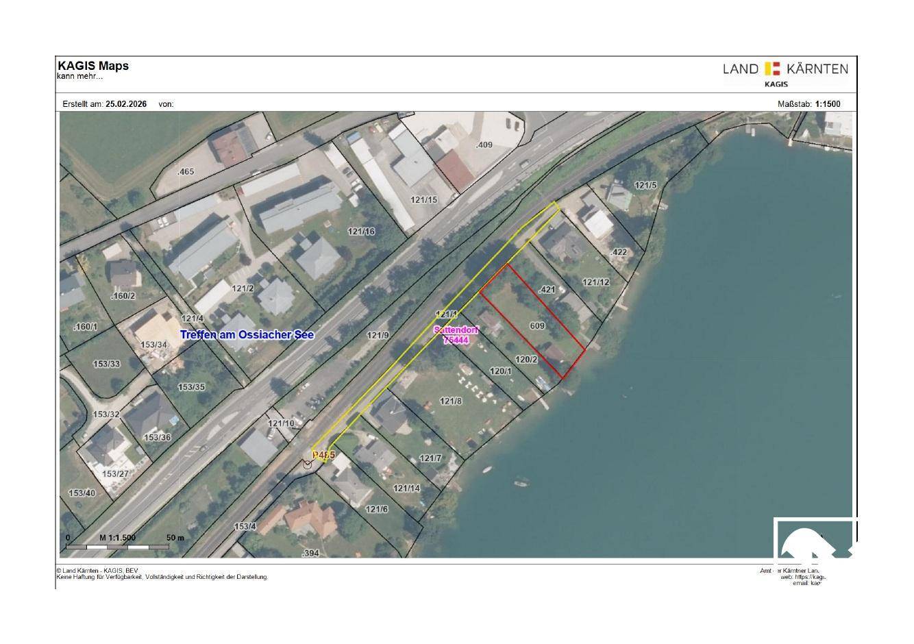
Task: Click the Land Kärnten flag logo icon
Action: [x=773, y=69]
